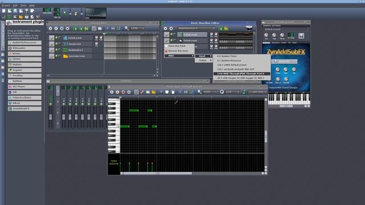
Task: Click master fader in FX Mixer
Action: pos(51,117)
